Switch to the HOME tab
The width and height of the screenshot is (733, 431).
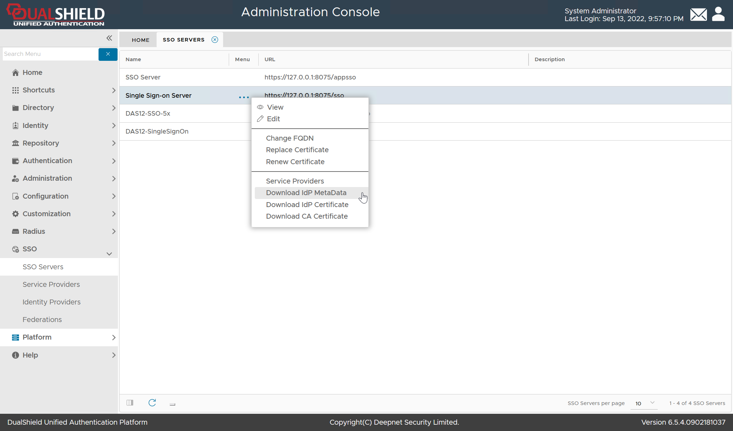coord(140,40)
